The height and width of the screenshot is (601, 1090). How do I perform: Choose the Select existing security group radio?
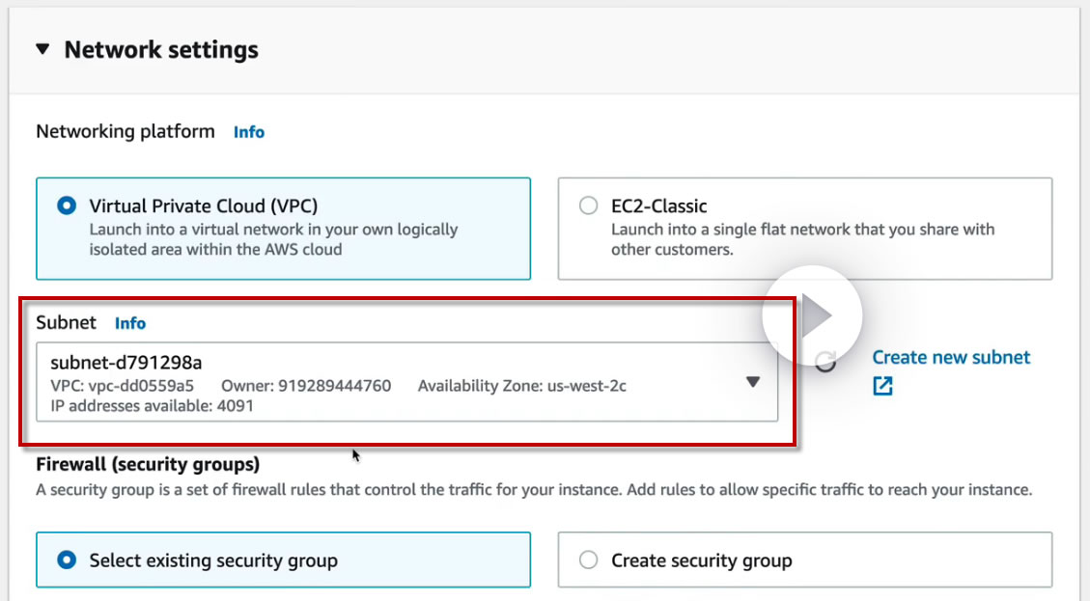(67, 560)
